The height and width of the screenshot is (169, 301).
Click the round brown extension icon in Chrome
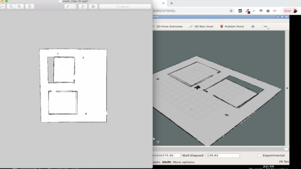click(x=268, y=11)
